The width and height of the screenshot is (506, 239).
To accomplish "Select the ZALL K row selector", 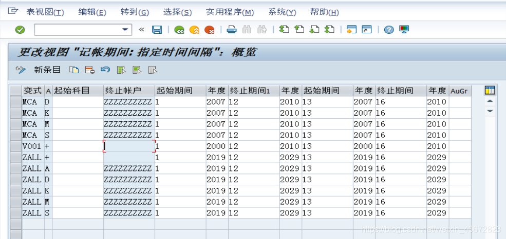I will (16, 191).
